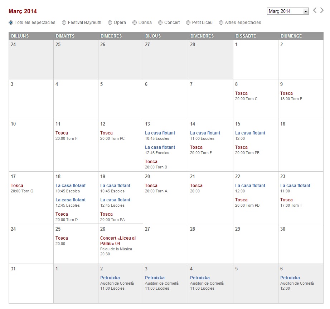This screenshot has width=330, height=309.
Task: Open Tosca Torn PD on day 22
Action: click(x=241, y=200)
